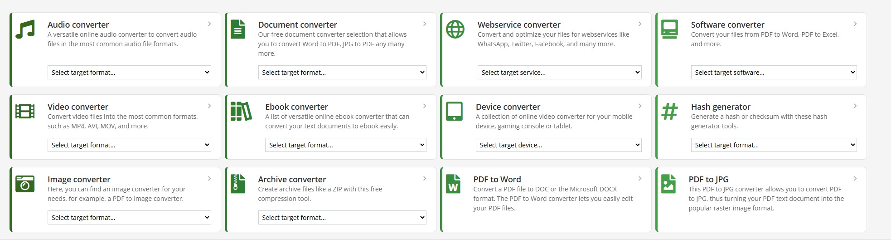This screenshot has width=891, height=244.
Task: Click the Device converter tablet icon
Action: 454,112
